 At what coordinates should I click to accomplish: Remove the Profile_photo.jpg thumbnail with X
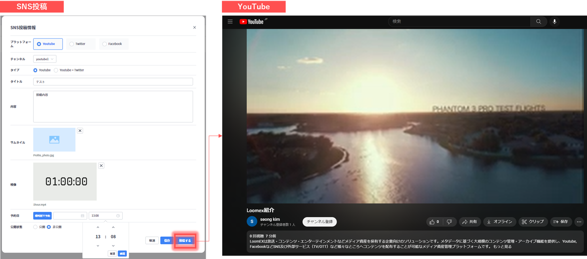pyautogui.click(x=80, y=131)
